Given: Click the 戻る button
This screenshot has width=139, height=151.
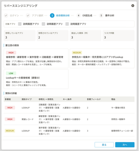Looking at the screenshot, I should [104, 145].
